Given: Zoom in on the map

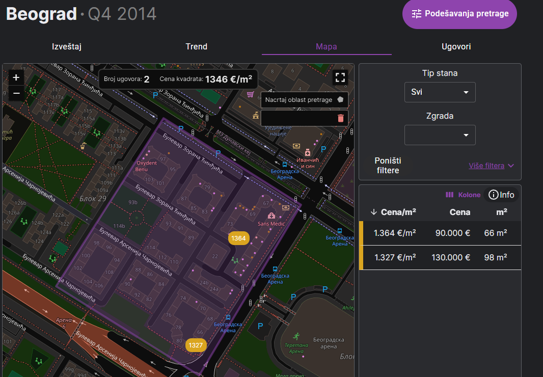Looking at the screenshot, I should coord(16,77).
